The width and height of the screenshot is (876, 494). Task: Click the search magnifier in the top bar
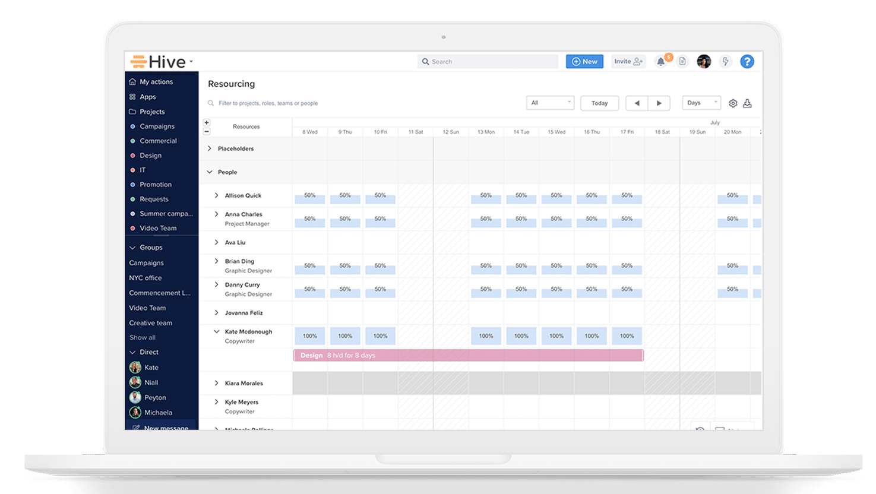425,61
